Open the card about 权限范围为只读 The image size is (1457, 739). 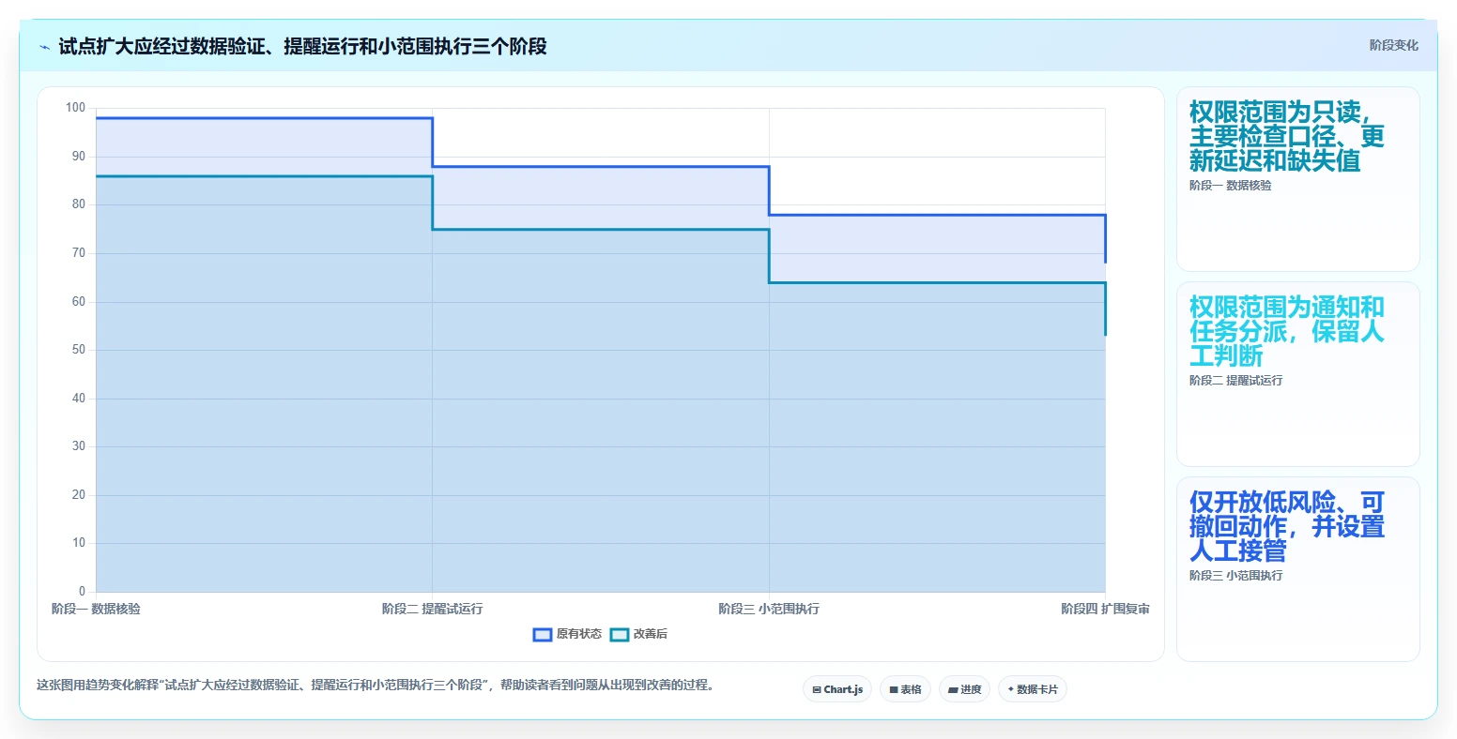[1297, 179]
